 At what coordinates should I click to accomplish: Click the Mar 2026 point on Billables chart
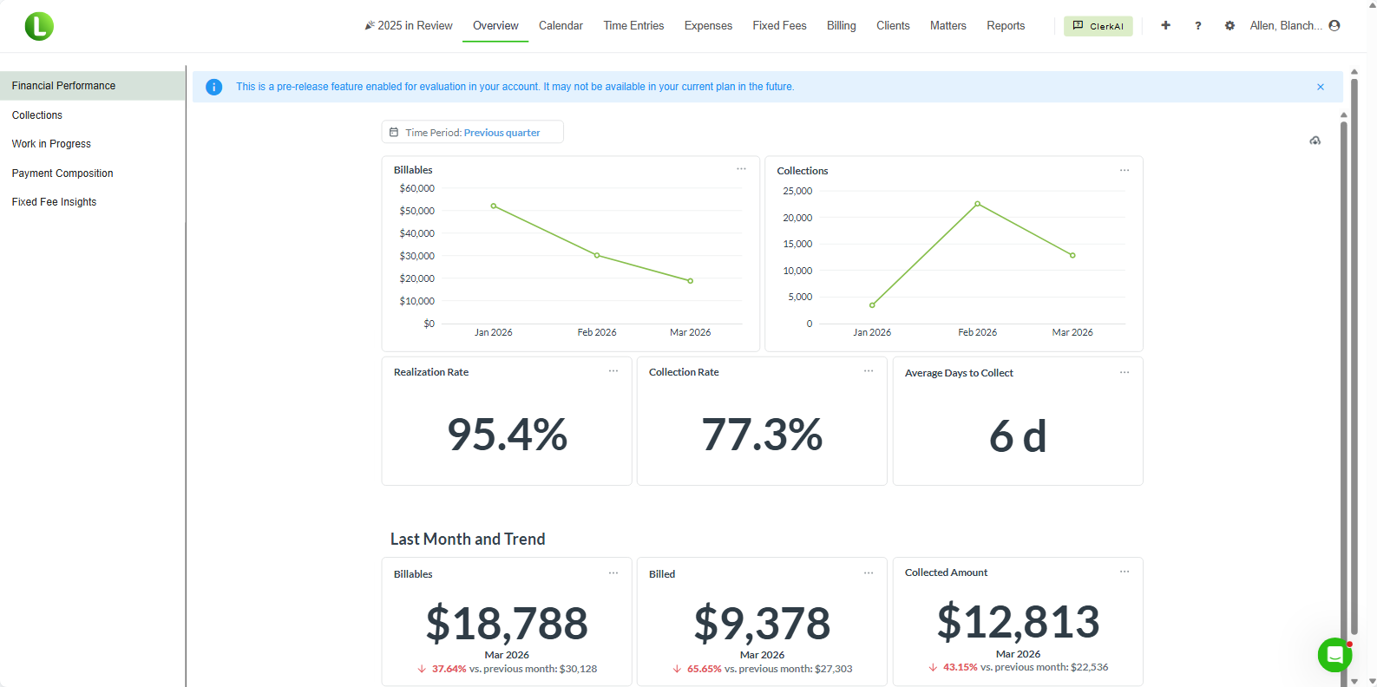(x=691, y=281)
